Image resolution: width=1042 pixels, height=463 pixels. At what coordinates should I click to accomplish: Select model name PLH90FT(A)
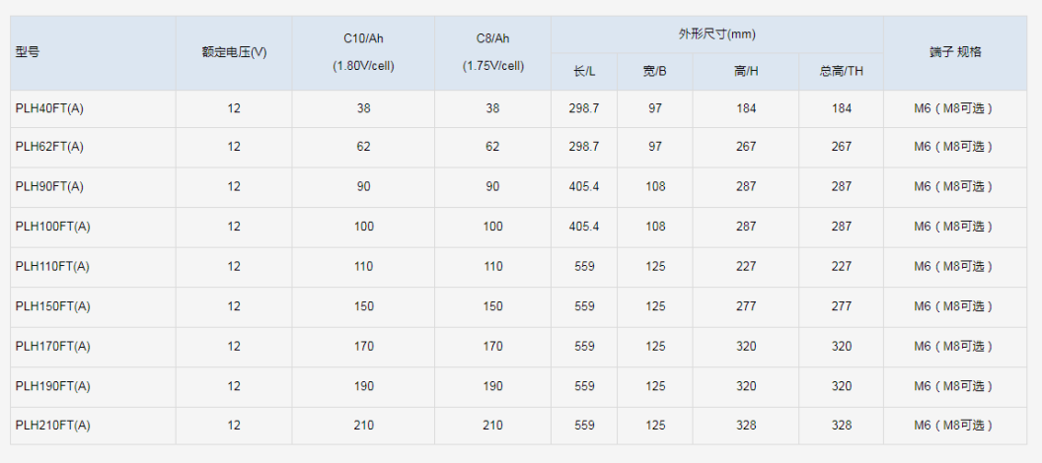(x=49, y=186)
